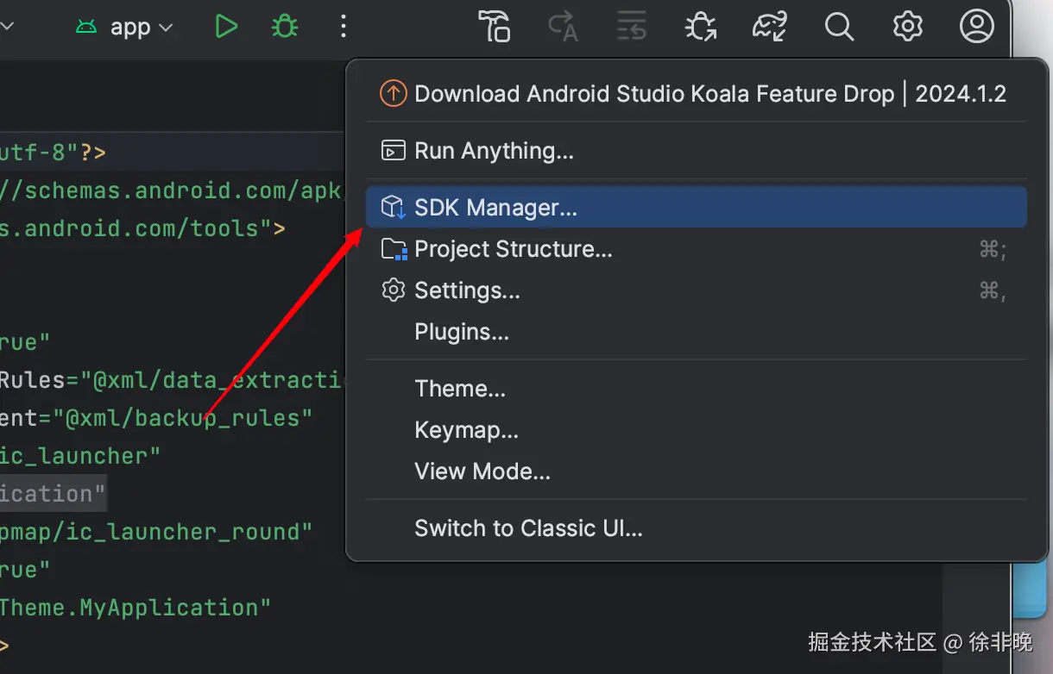Select Theme... menu option
The width and height of the screenshot is (1053, 674).
[x=460, y=389]
